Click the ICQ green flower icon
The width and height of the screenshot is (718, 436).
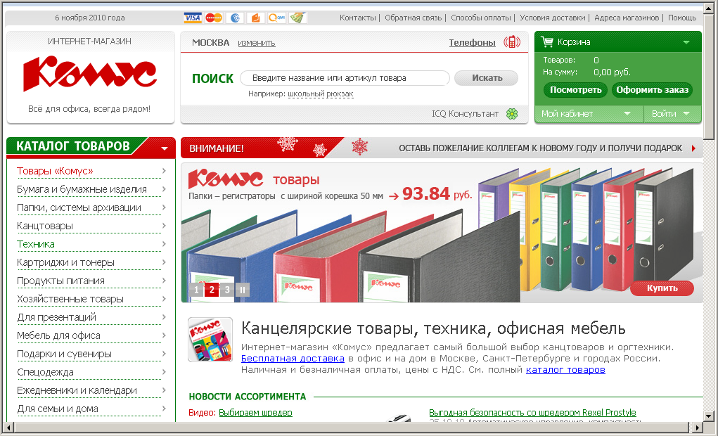click(512, 114)
